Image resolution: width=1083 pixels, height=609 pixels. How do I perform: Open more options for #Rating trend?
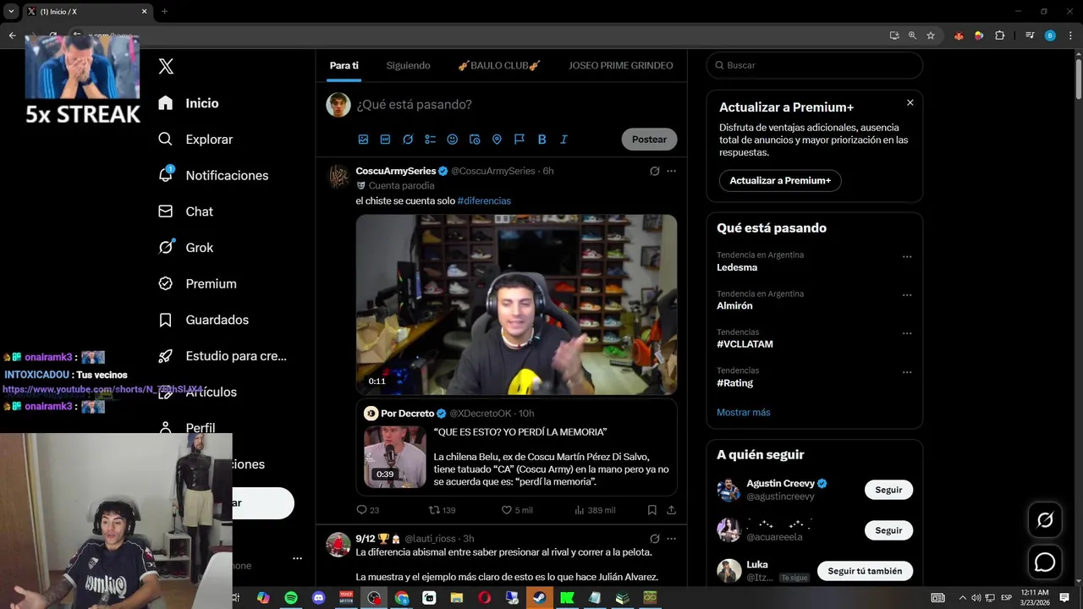click(x=907, y=372)
